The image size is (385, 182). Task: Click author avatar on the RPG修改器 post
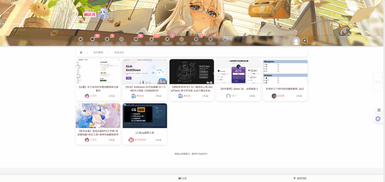pos(274,96)
